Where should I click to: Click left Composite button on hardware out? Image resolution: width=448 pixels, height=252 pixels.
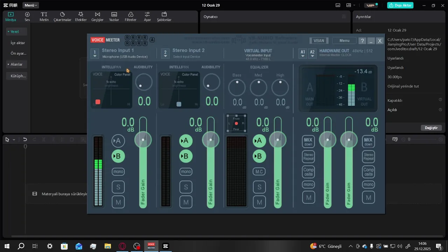pyautogui.click(x=308, y=172)
